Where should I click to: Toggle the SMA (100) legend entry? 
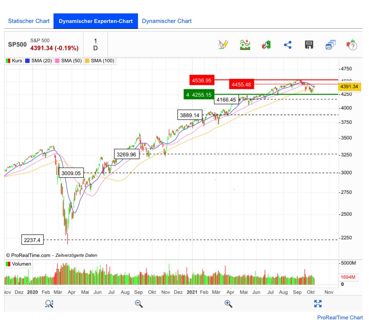(100, 61)
